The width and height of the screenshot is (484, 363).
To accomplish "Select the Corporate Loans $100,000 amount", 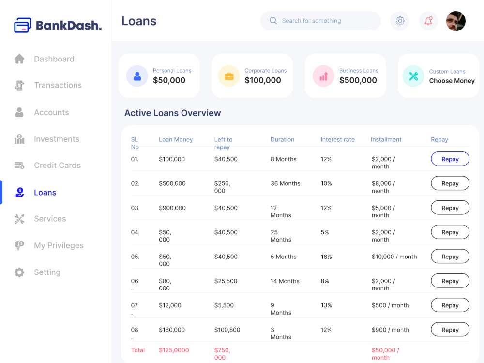I will pyautogui.click(x=263, y=80).
